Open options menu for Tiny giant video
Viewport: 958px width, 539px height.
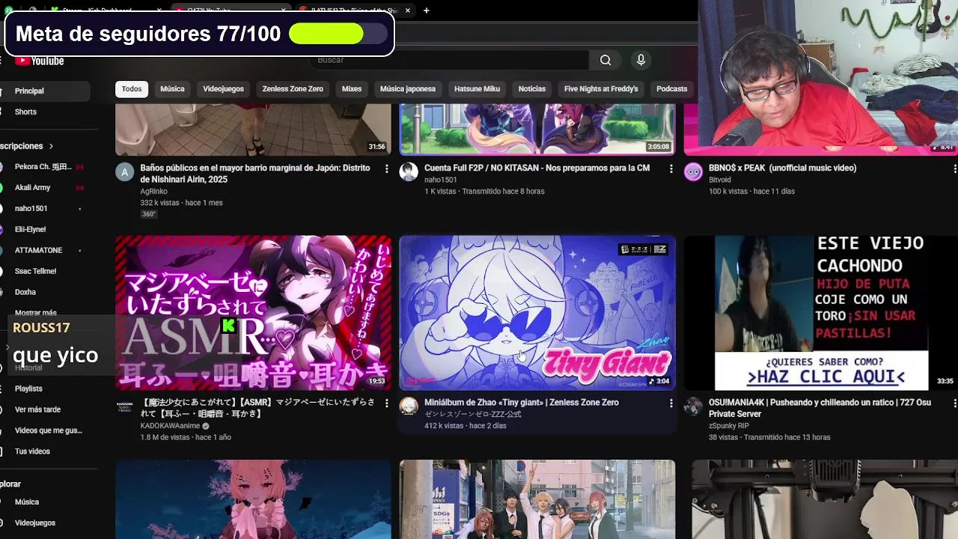click(x=671, y=404)
